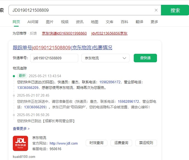Image resolution: width=189 pixels, height=160 pixels.
Task: Click the courier dropdown chevron arrow
Action: 124,58
